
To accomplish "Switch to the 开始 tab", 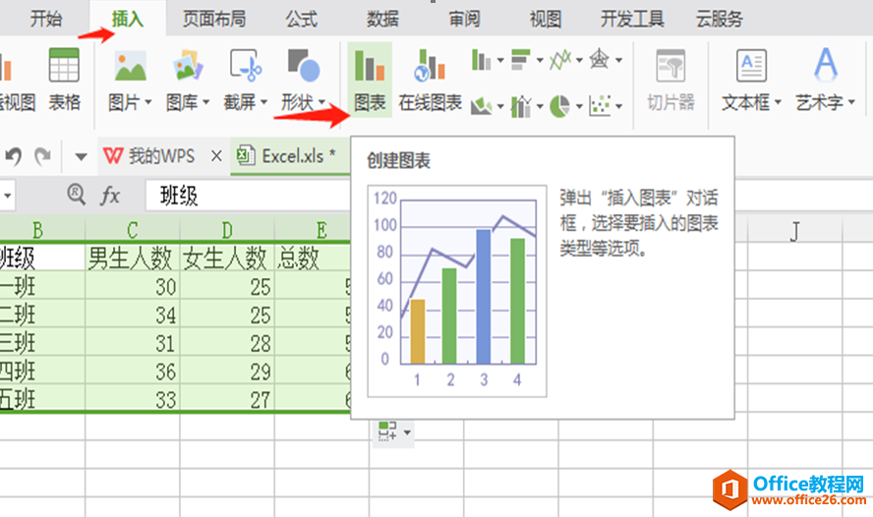I will pos(46,20).
